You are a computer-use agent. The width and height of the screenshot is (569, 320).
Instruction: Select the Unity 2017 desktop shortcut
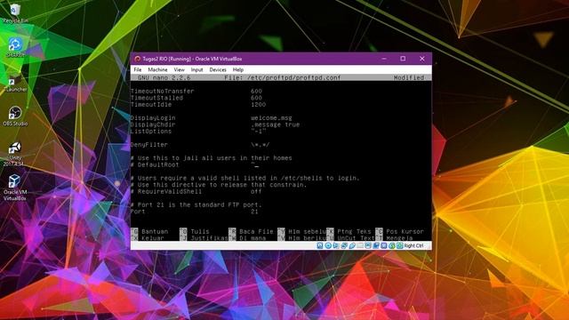pyautogui.click(x=14, y=154)
